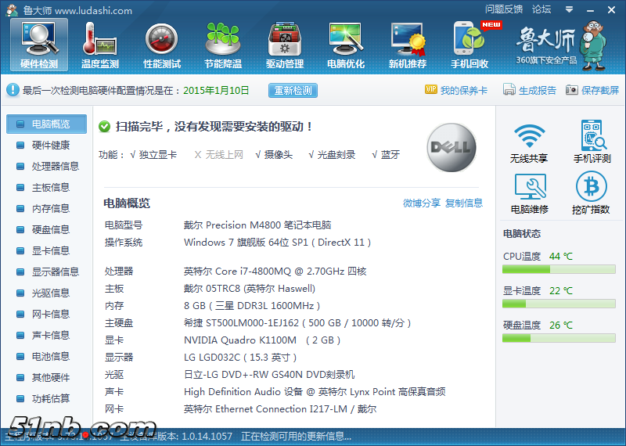This screenshot has height=446, width=626.
Task: Click the 摄像头 feature indicator
Action: point(274,154)
